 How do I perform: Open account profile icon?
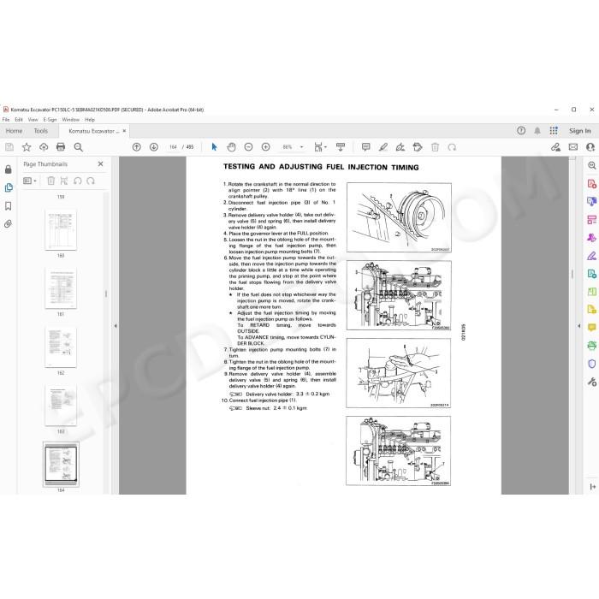(590, 147)
